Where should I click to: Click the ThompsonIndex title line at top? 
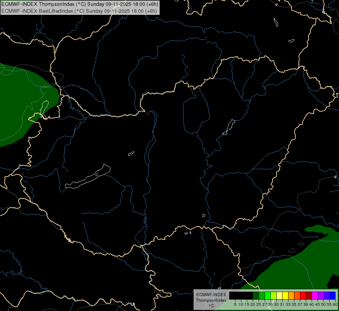pos(80,4)
